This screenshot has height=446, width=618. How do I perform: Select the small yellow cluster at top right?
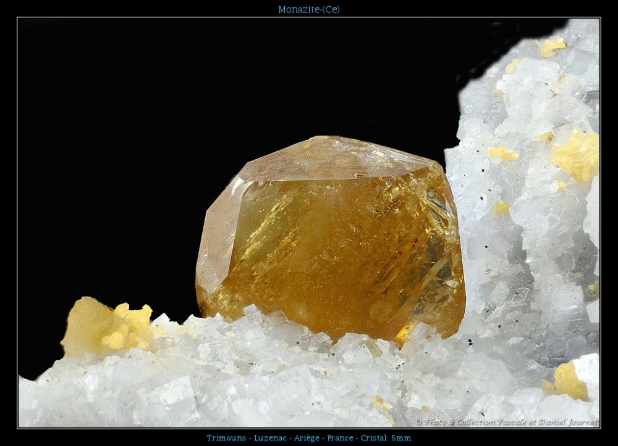(x=551, y=47)
